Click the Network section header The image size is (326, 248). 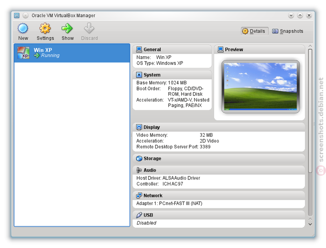[219, 196]
